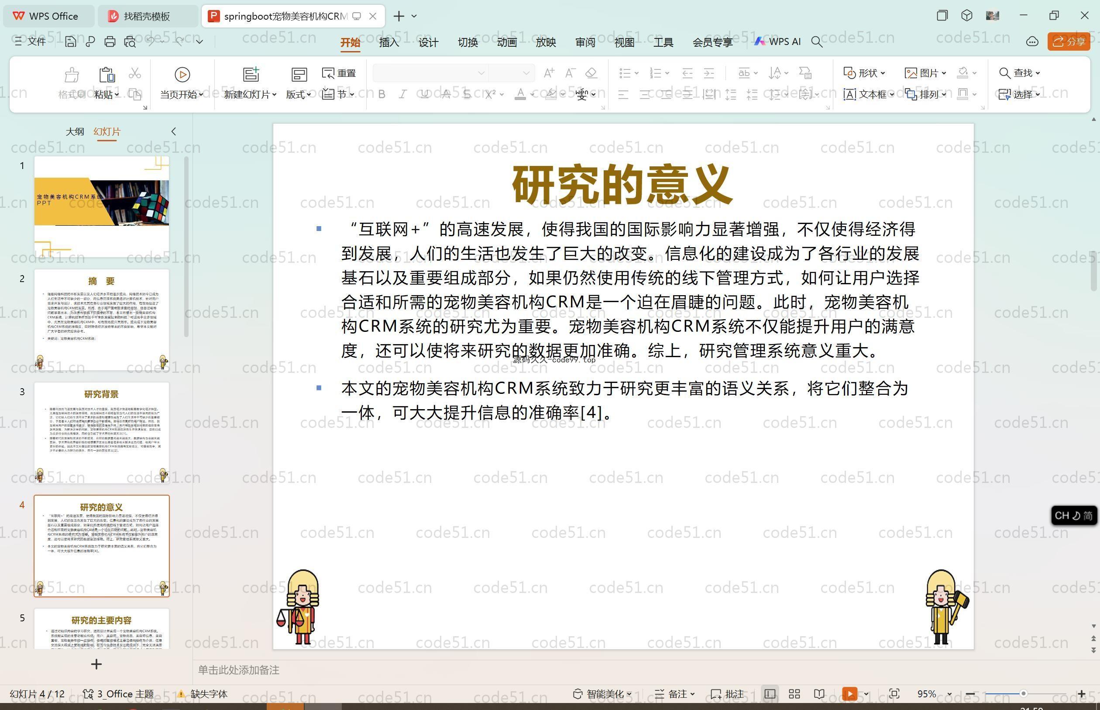Click the Decrease Font Size icon
This screenshot has width=1100, height=710.
[x=570, y=73]
